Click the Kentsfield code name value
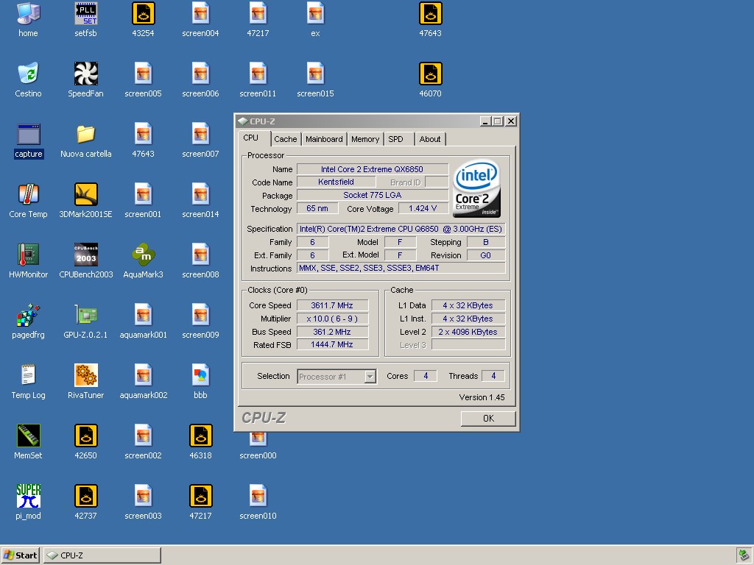 [336, 182]
